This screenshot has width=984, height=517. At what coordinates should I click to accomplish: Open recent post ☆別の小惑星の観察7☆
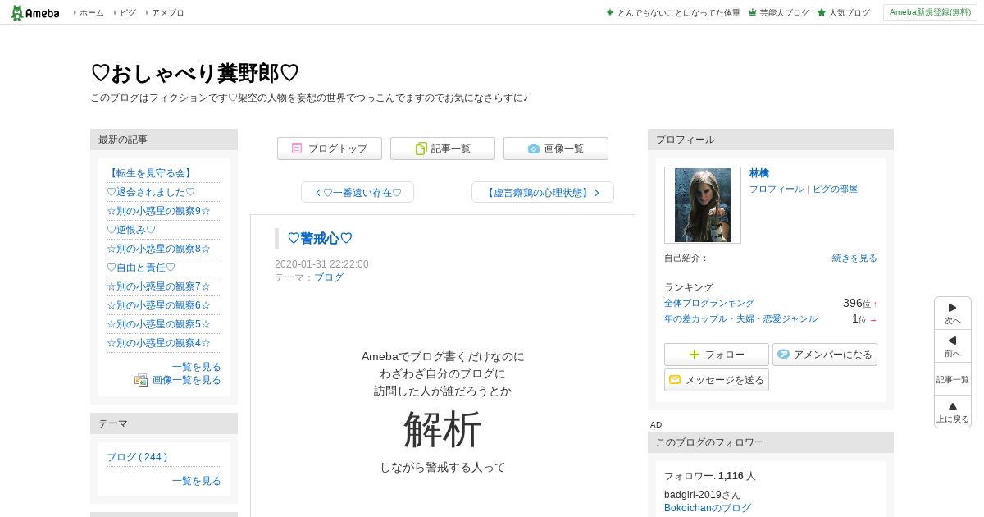pyautogui.click(x=158, y=286)
